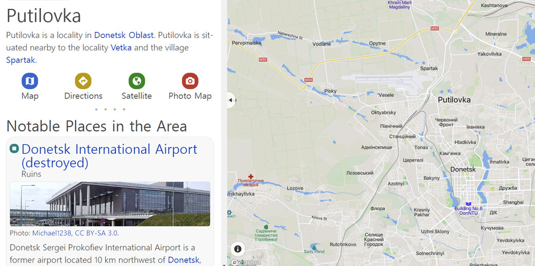Click the Donetsk link in airport description
The height and width of the screenshot is (266, 535).
183,260
